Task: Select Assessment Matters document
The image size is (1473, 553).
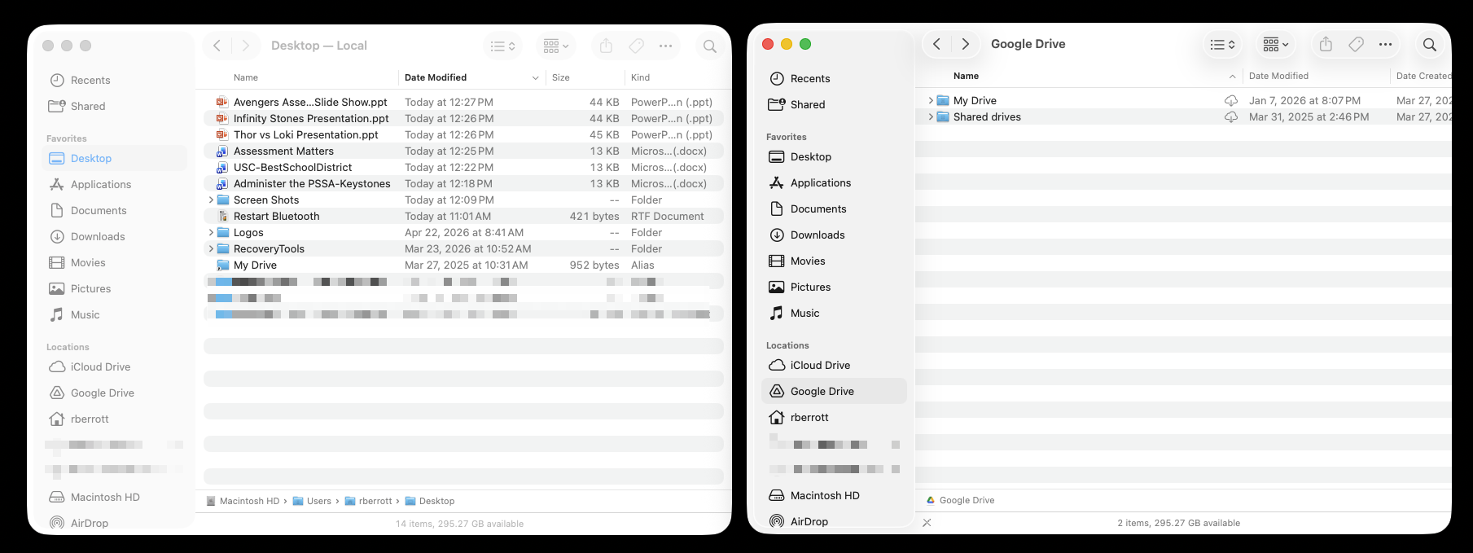Action: click(463, 151)
